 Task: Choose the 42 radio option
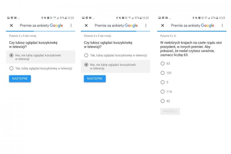[162, 101]
